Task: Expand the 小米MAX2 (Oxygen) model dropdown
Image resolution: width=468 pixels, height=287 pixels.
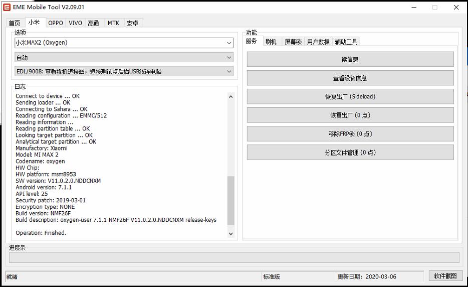Action: [x=124, y=43]
